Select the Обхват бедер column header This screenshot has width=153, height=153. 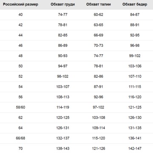135,4
